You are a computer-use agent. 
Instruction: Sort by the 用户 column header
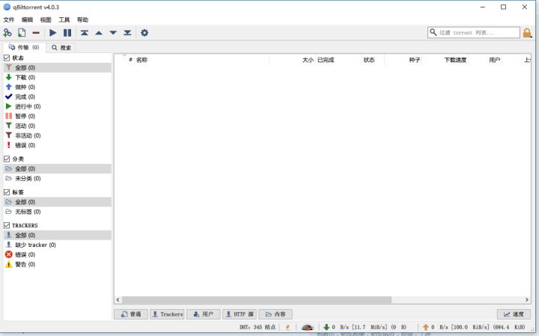point(485,60)
